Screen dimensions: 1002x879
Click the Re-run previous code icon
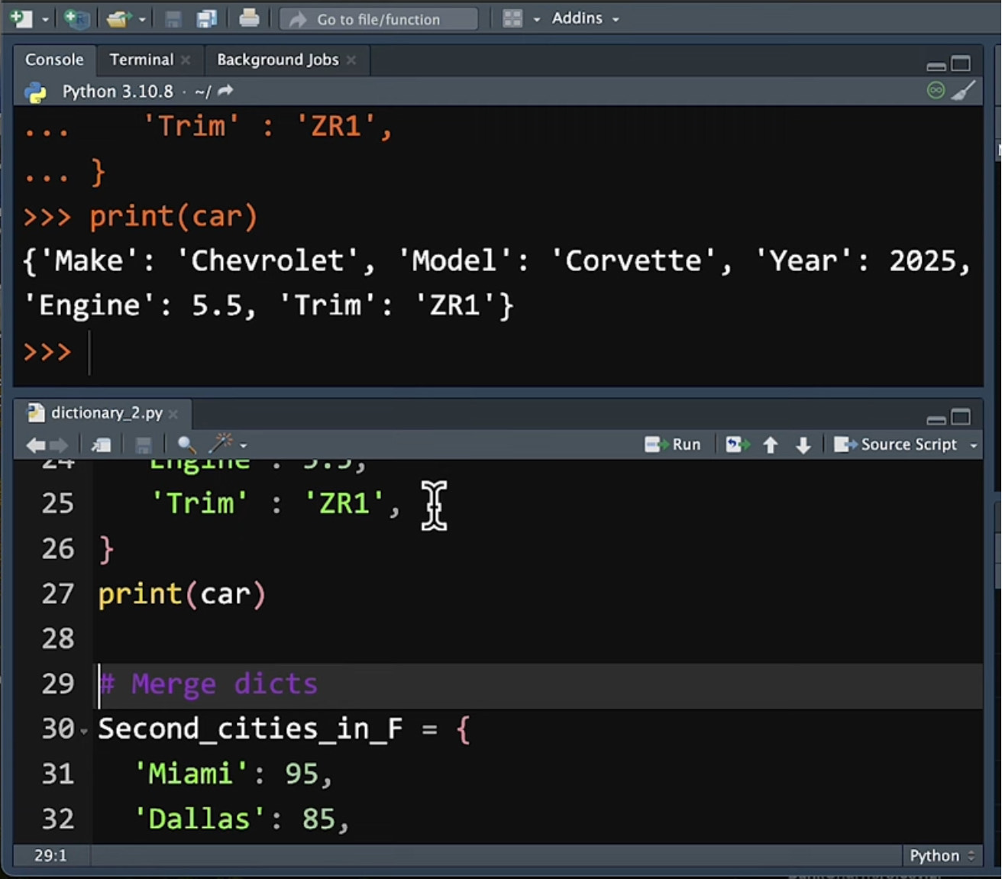pos(737,444)
